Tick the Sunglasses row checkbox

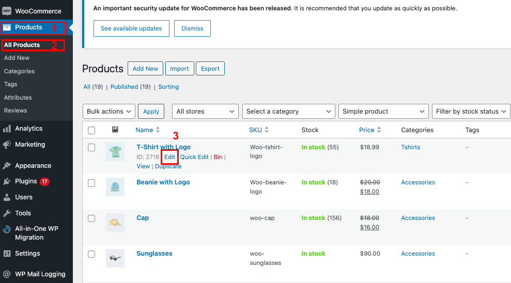coord(91,254)
